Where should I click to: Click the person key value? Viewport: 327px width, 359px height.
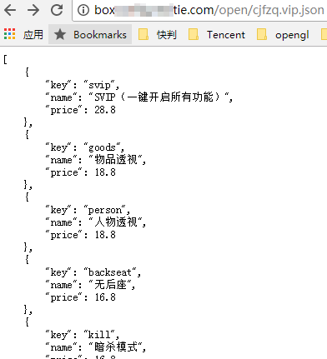pos(105,210)
